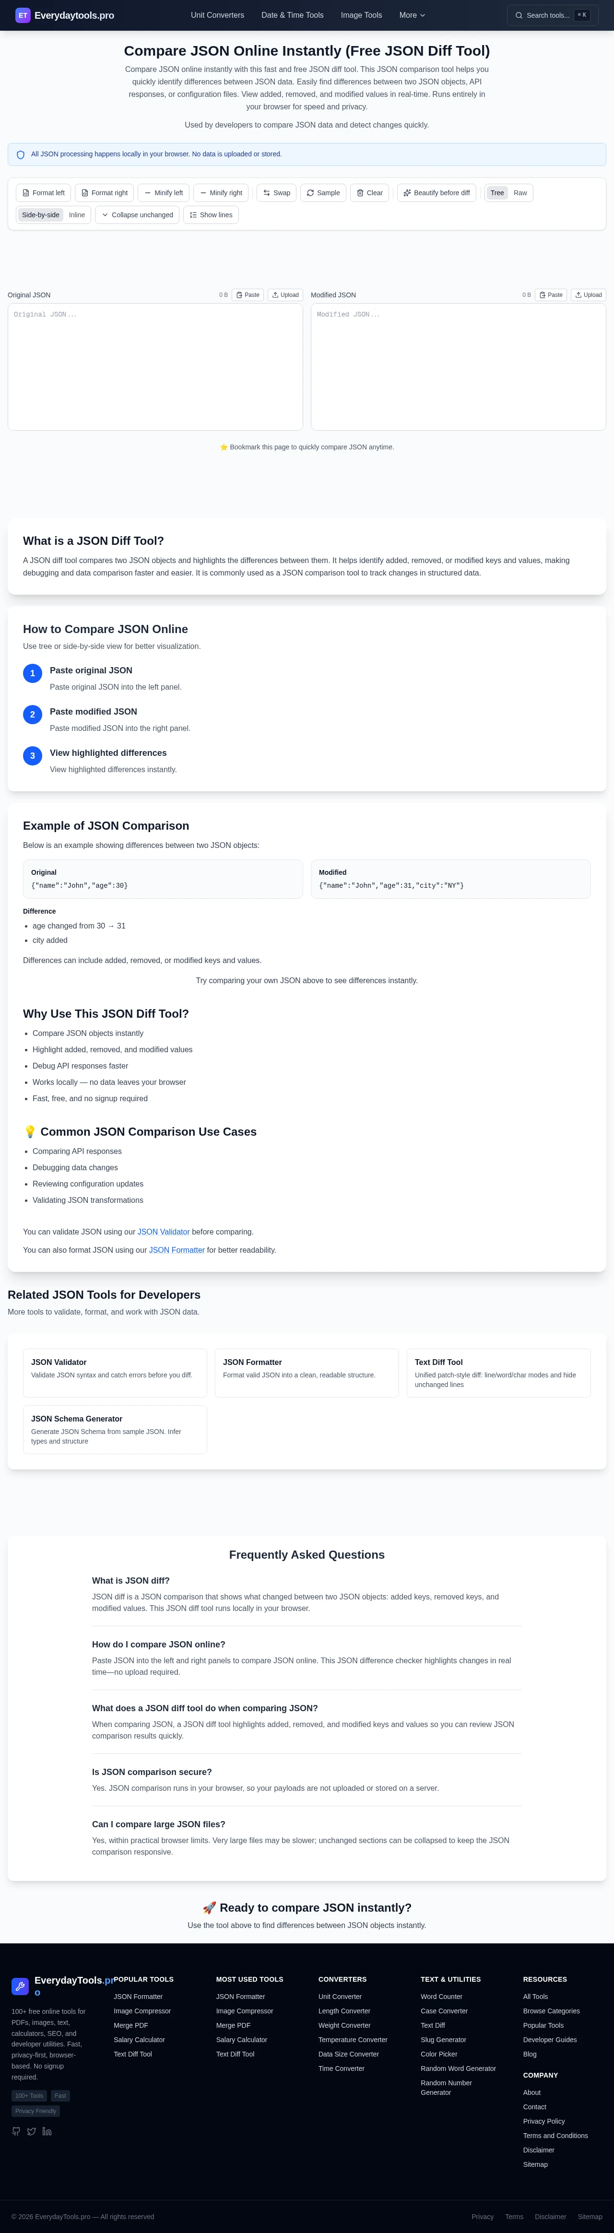Click into the Original JSON text area
614x2233 pixels.
pyautogui.click(x=155, y=367)
